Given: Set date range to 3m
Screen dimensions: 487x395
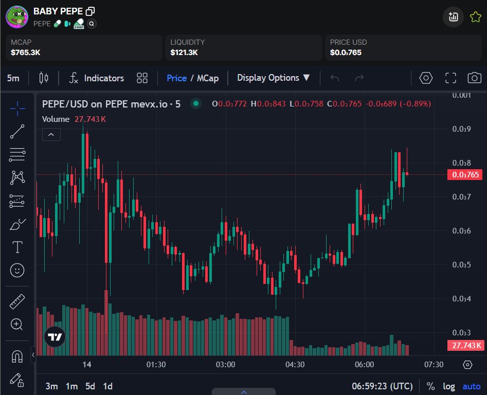Looking at the screenshot, I should pos(51,386).
